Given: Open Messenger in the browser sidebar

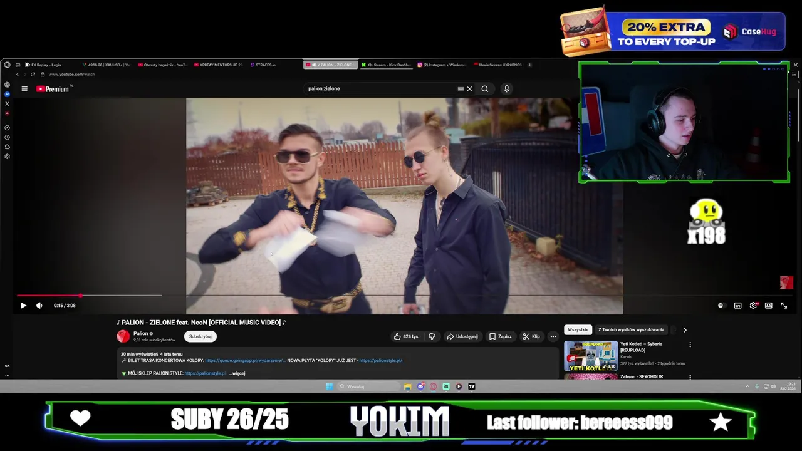Looking at the screenshot, I should 7,94.
